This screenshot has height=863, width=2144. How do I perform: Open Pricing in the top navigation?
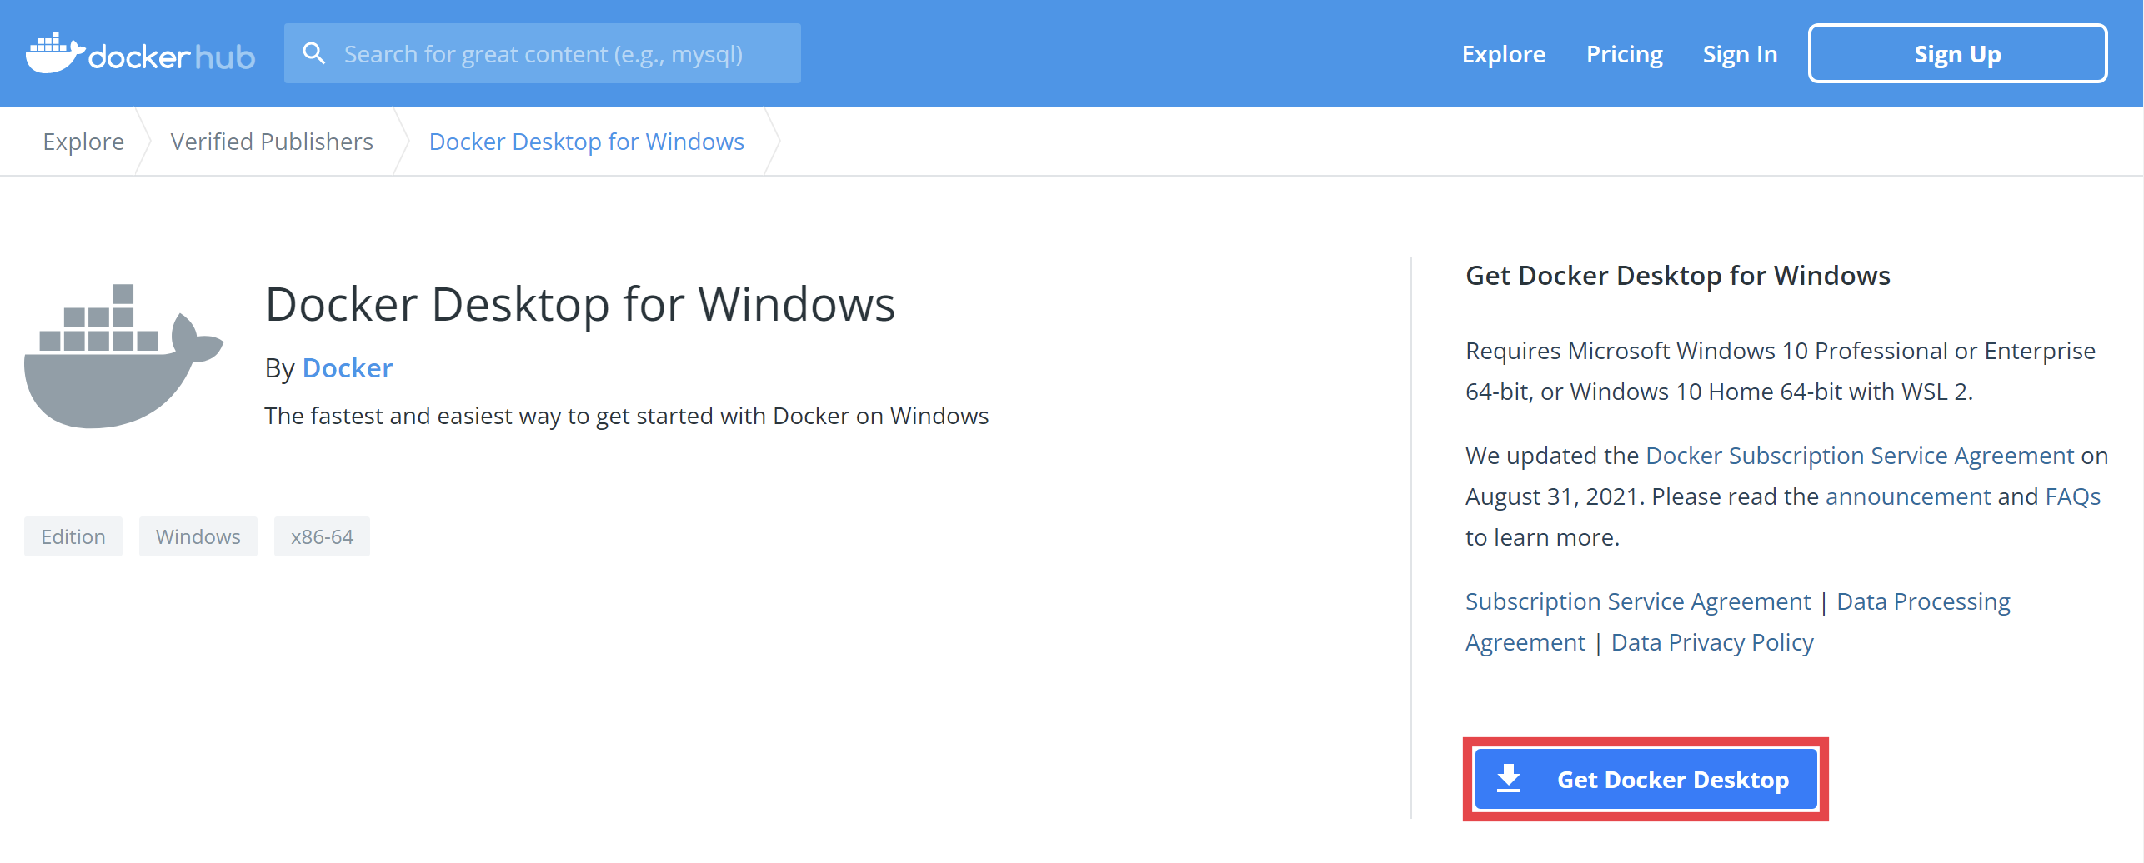pyautogui.click(x=1625, y=54)
